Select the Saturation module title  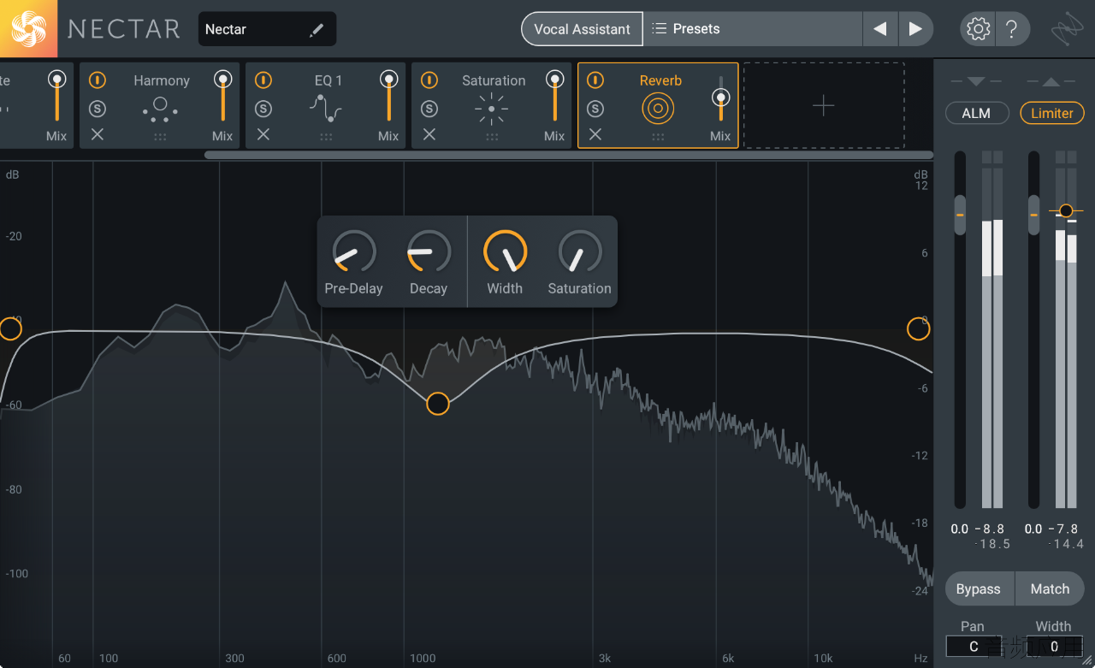[x=494, y=80]
